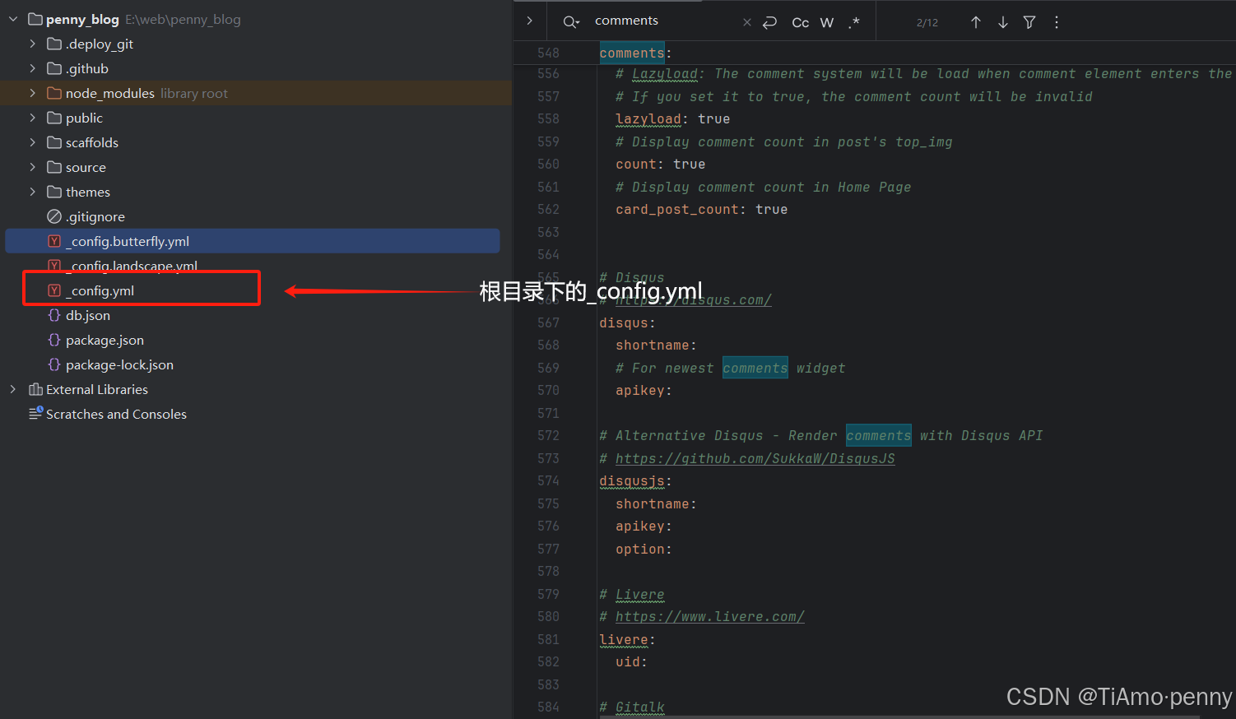Open the search filter funnel icon
This screenshot has height=719, width=1236.
pyautogui.click(x=1029, y=22)
